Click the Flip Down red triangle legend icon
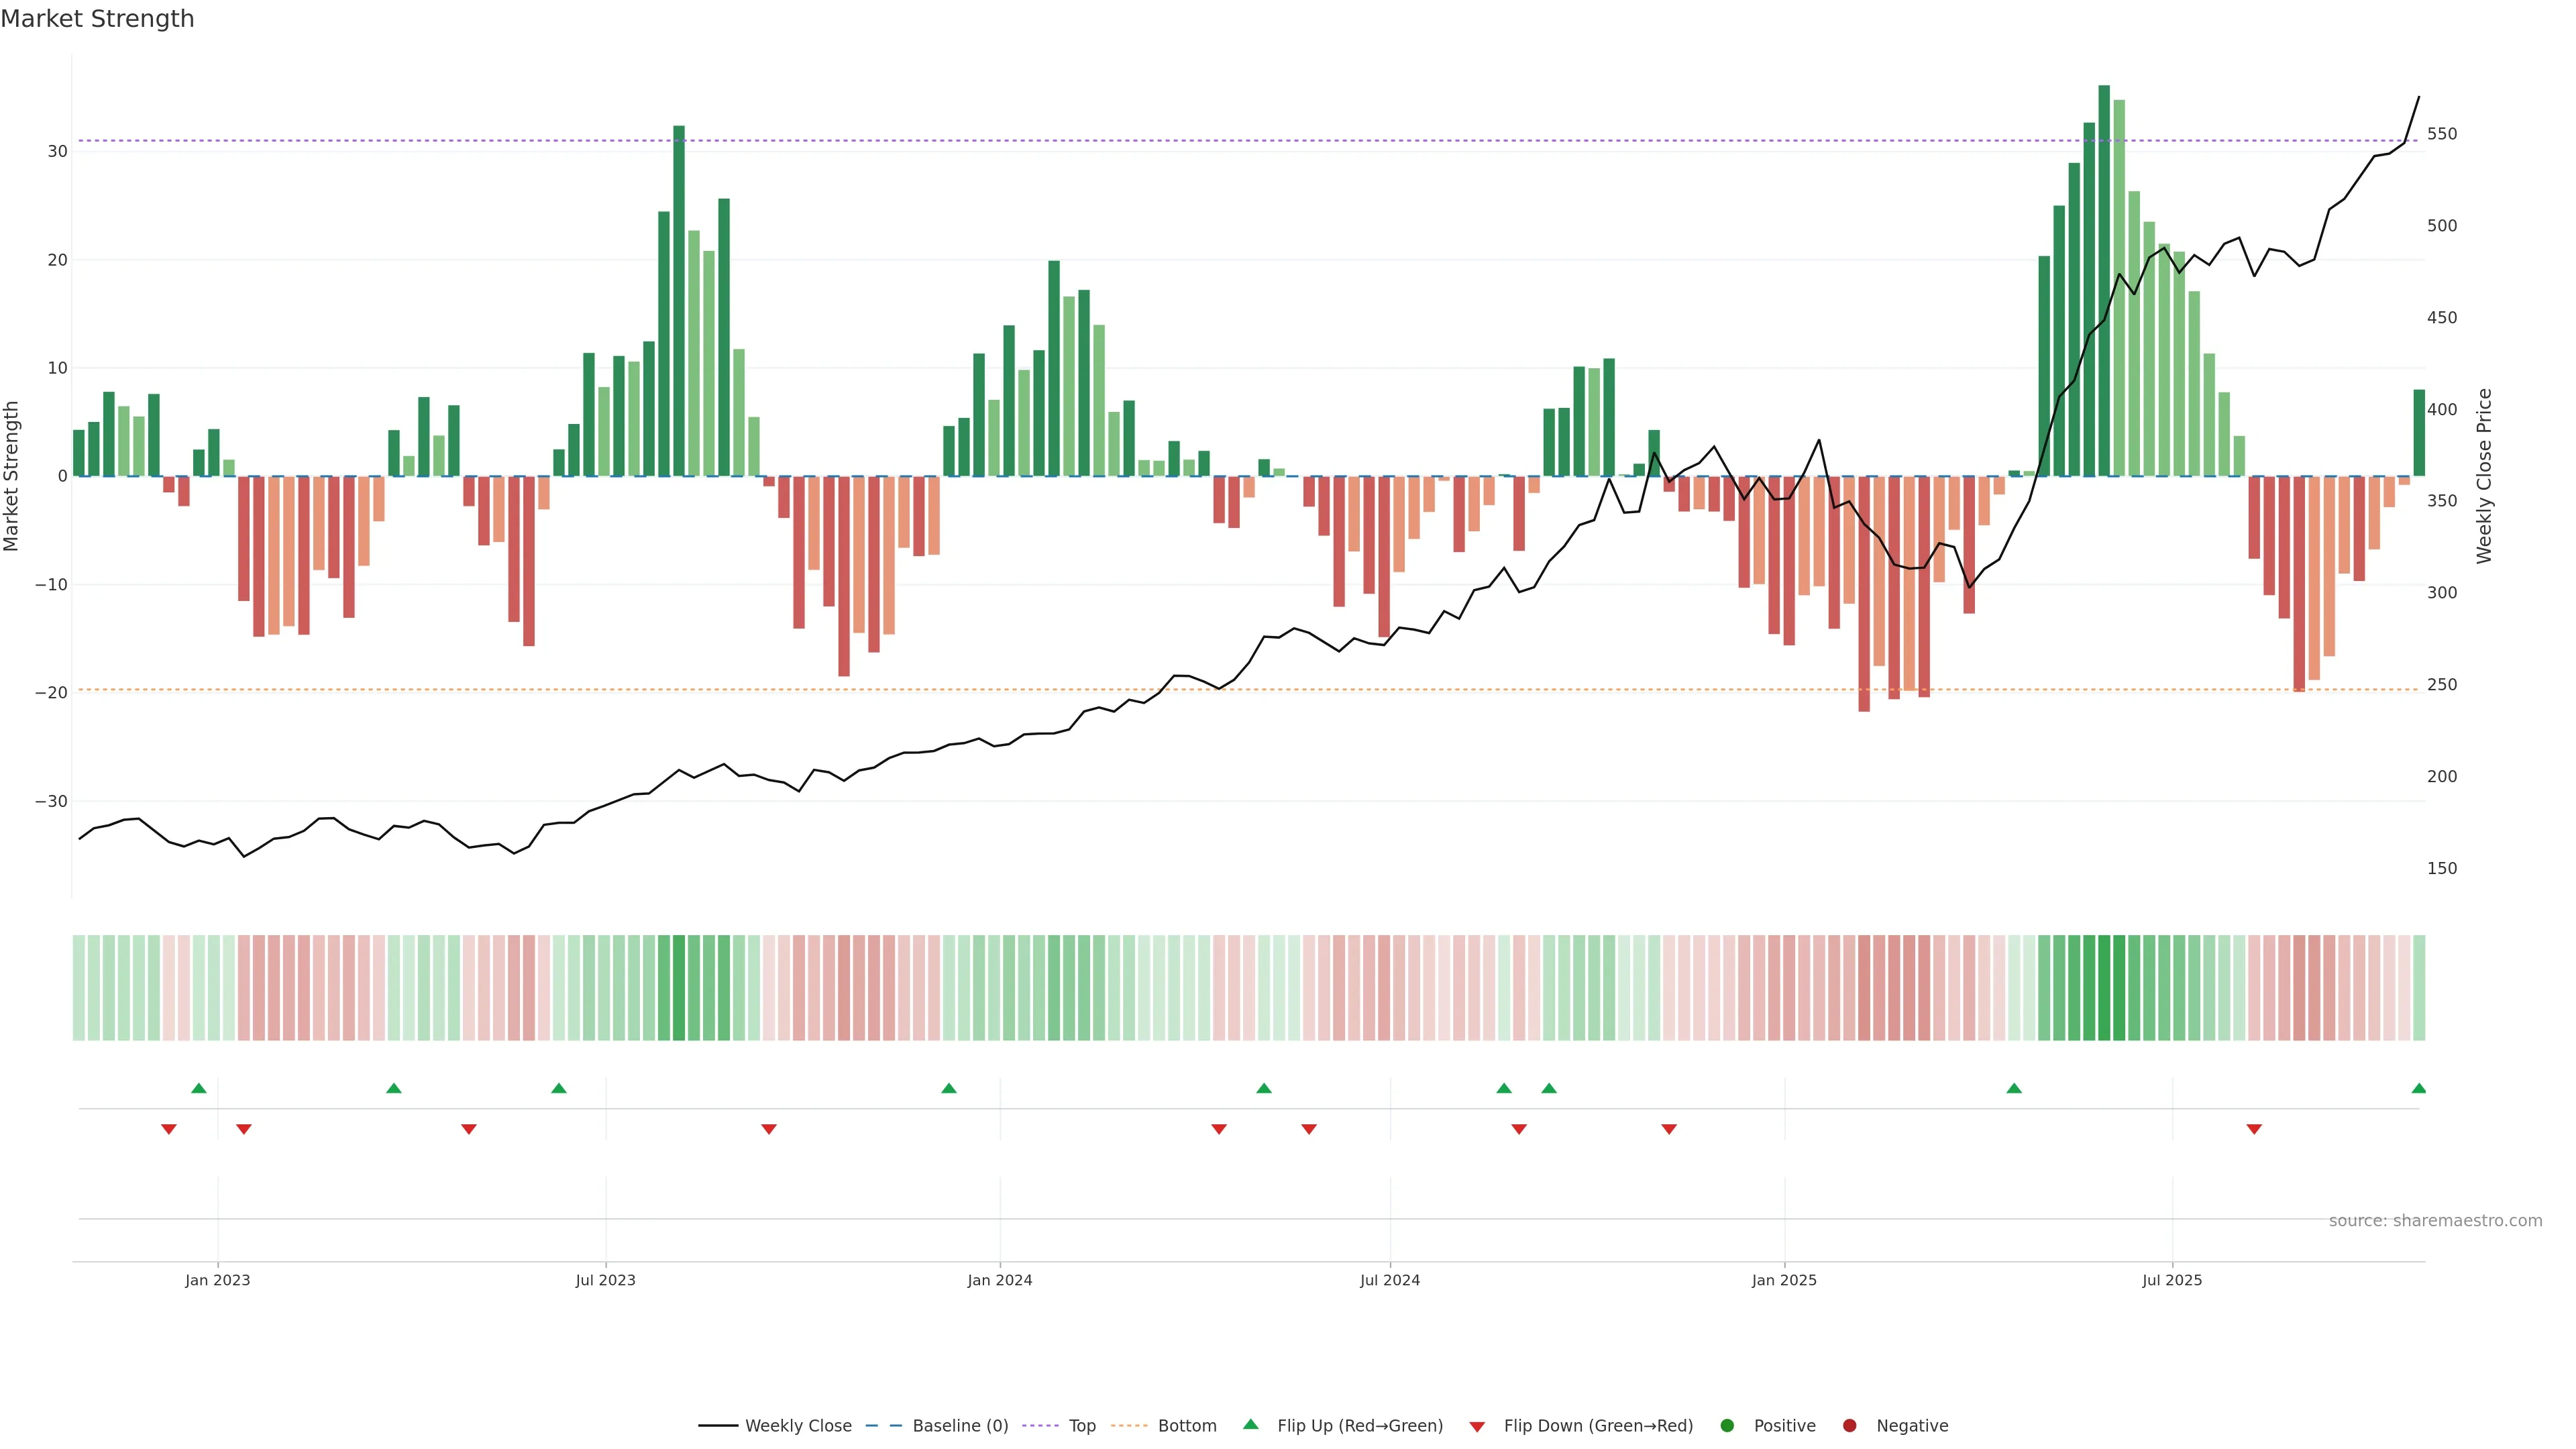 pyautogui.click(x=1477, y=1427)
